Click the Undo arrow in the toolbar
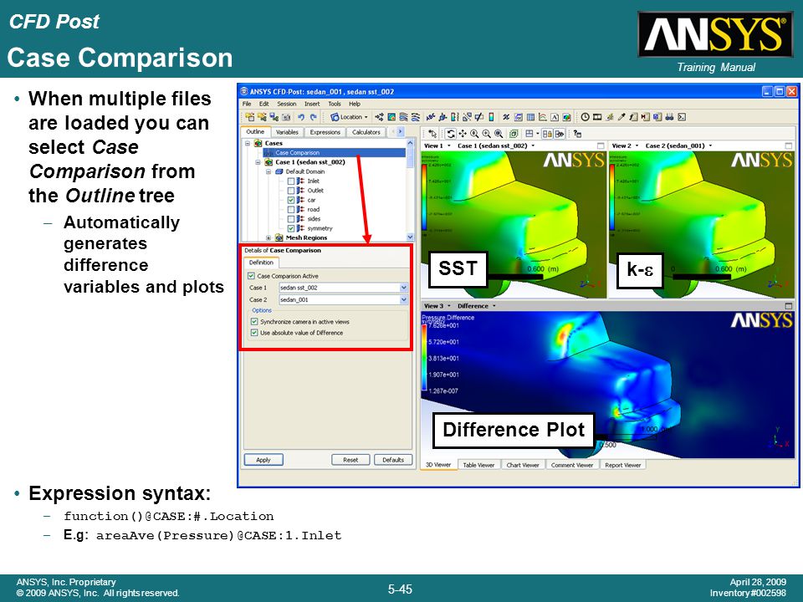Image resolution: width=803 pixels, height=602 pixels. tap(301, 117)
